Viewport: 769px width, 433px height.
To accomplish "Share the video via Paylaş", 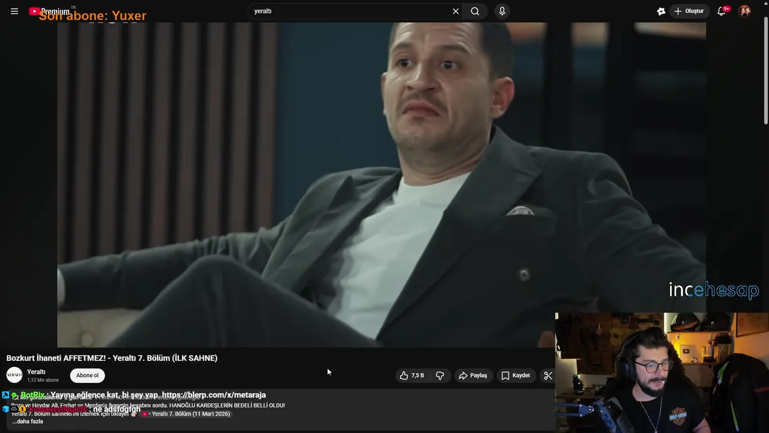I will click(473, 375).
